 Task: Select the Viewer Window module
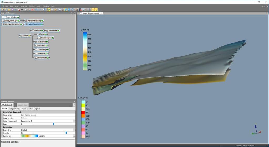11,17
